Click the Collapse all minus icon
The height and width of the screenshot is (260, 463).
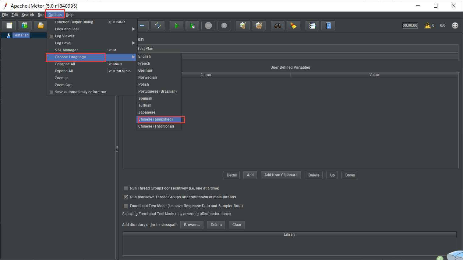(142, 26)
